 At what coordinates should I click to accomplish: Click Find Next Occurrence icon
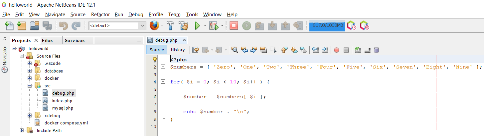[x=254, y=50]
